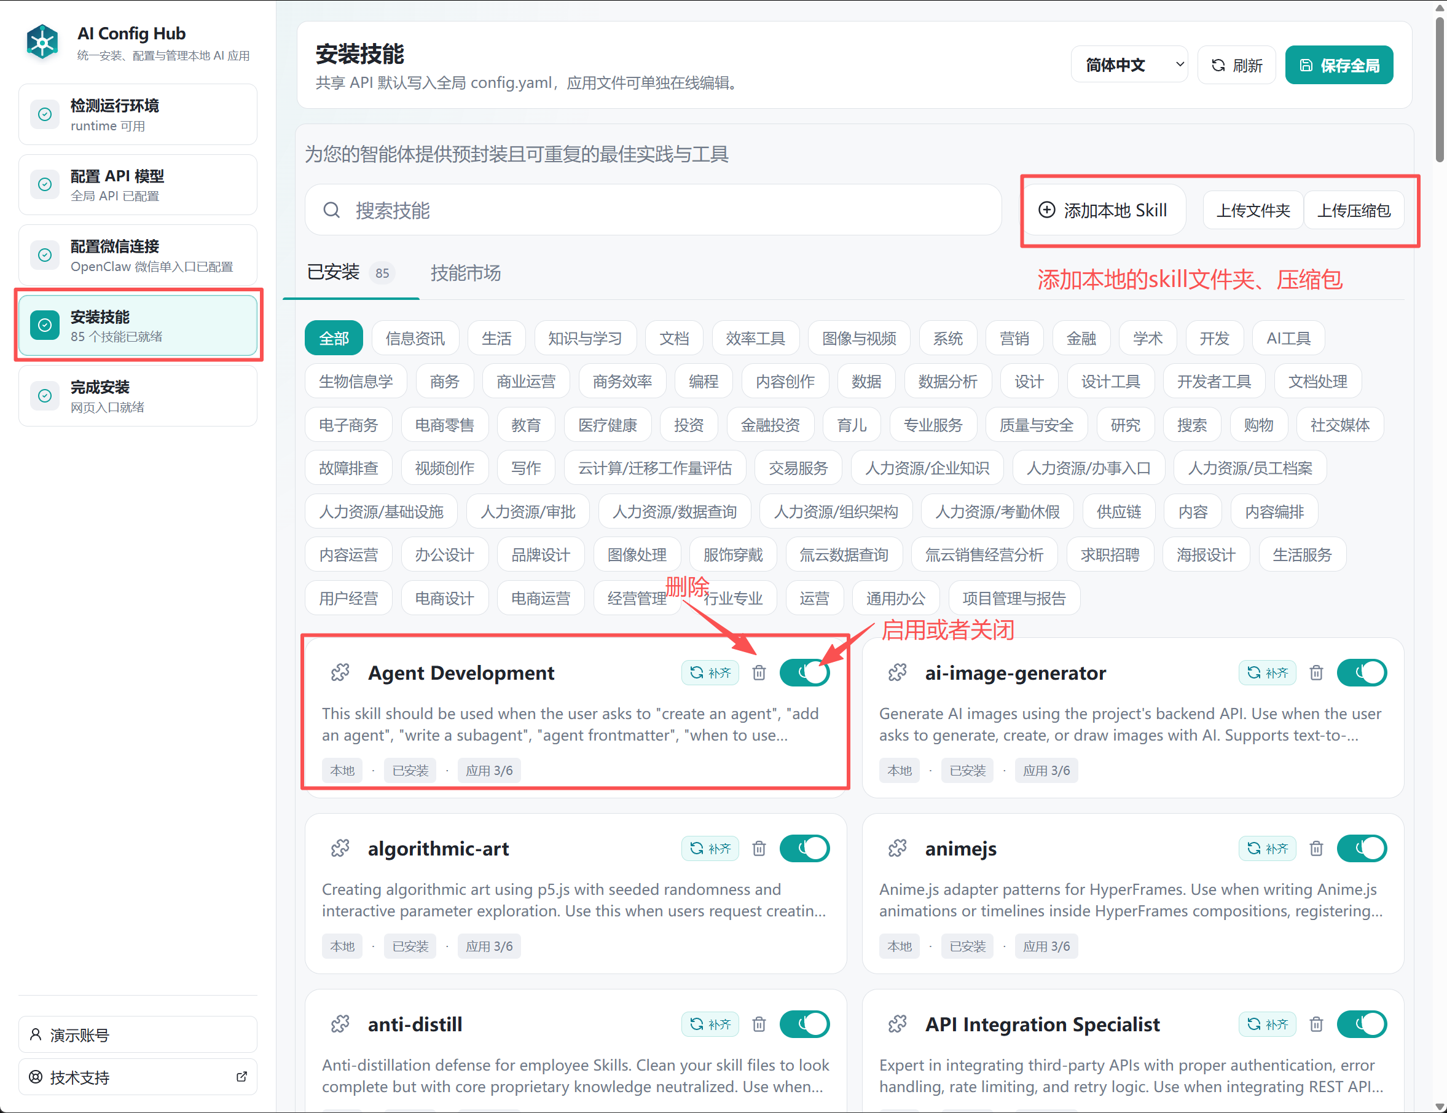
Task: Open the 配置 API 模型 sidebar step
Action: [x=138, y=185]
